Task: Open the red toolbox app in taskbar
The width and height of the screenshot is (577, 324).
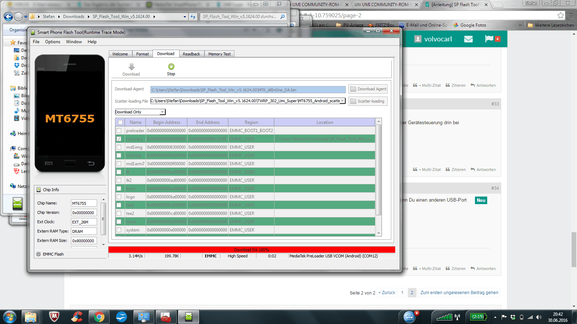Action: (x=166, y=317)
